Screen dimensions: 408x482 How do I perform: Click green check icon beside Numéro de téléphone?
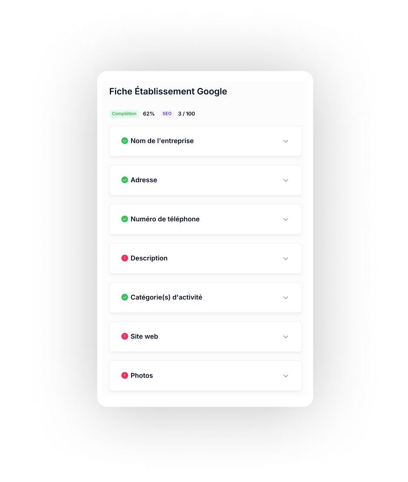pos(125,219)
